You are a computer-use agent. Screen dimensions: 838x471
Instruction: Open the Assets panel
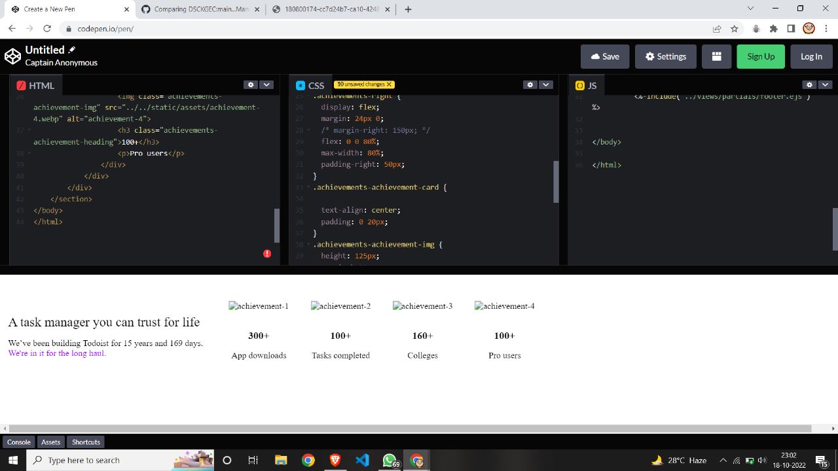tap(51, 442)
